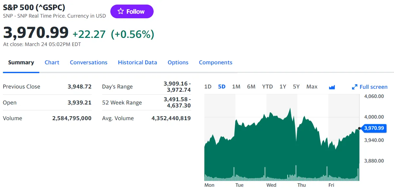Click the 3,940.00 y-axis label
The image size is (394, 191).
(374, 140)
